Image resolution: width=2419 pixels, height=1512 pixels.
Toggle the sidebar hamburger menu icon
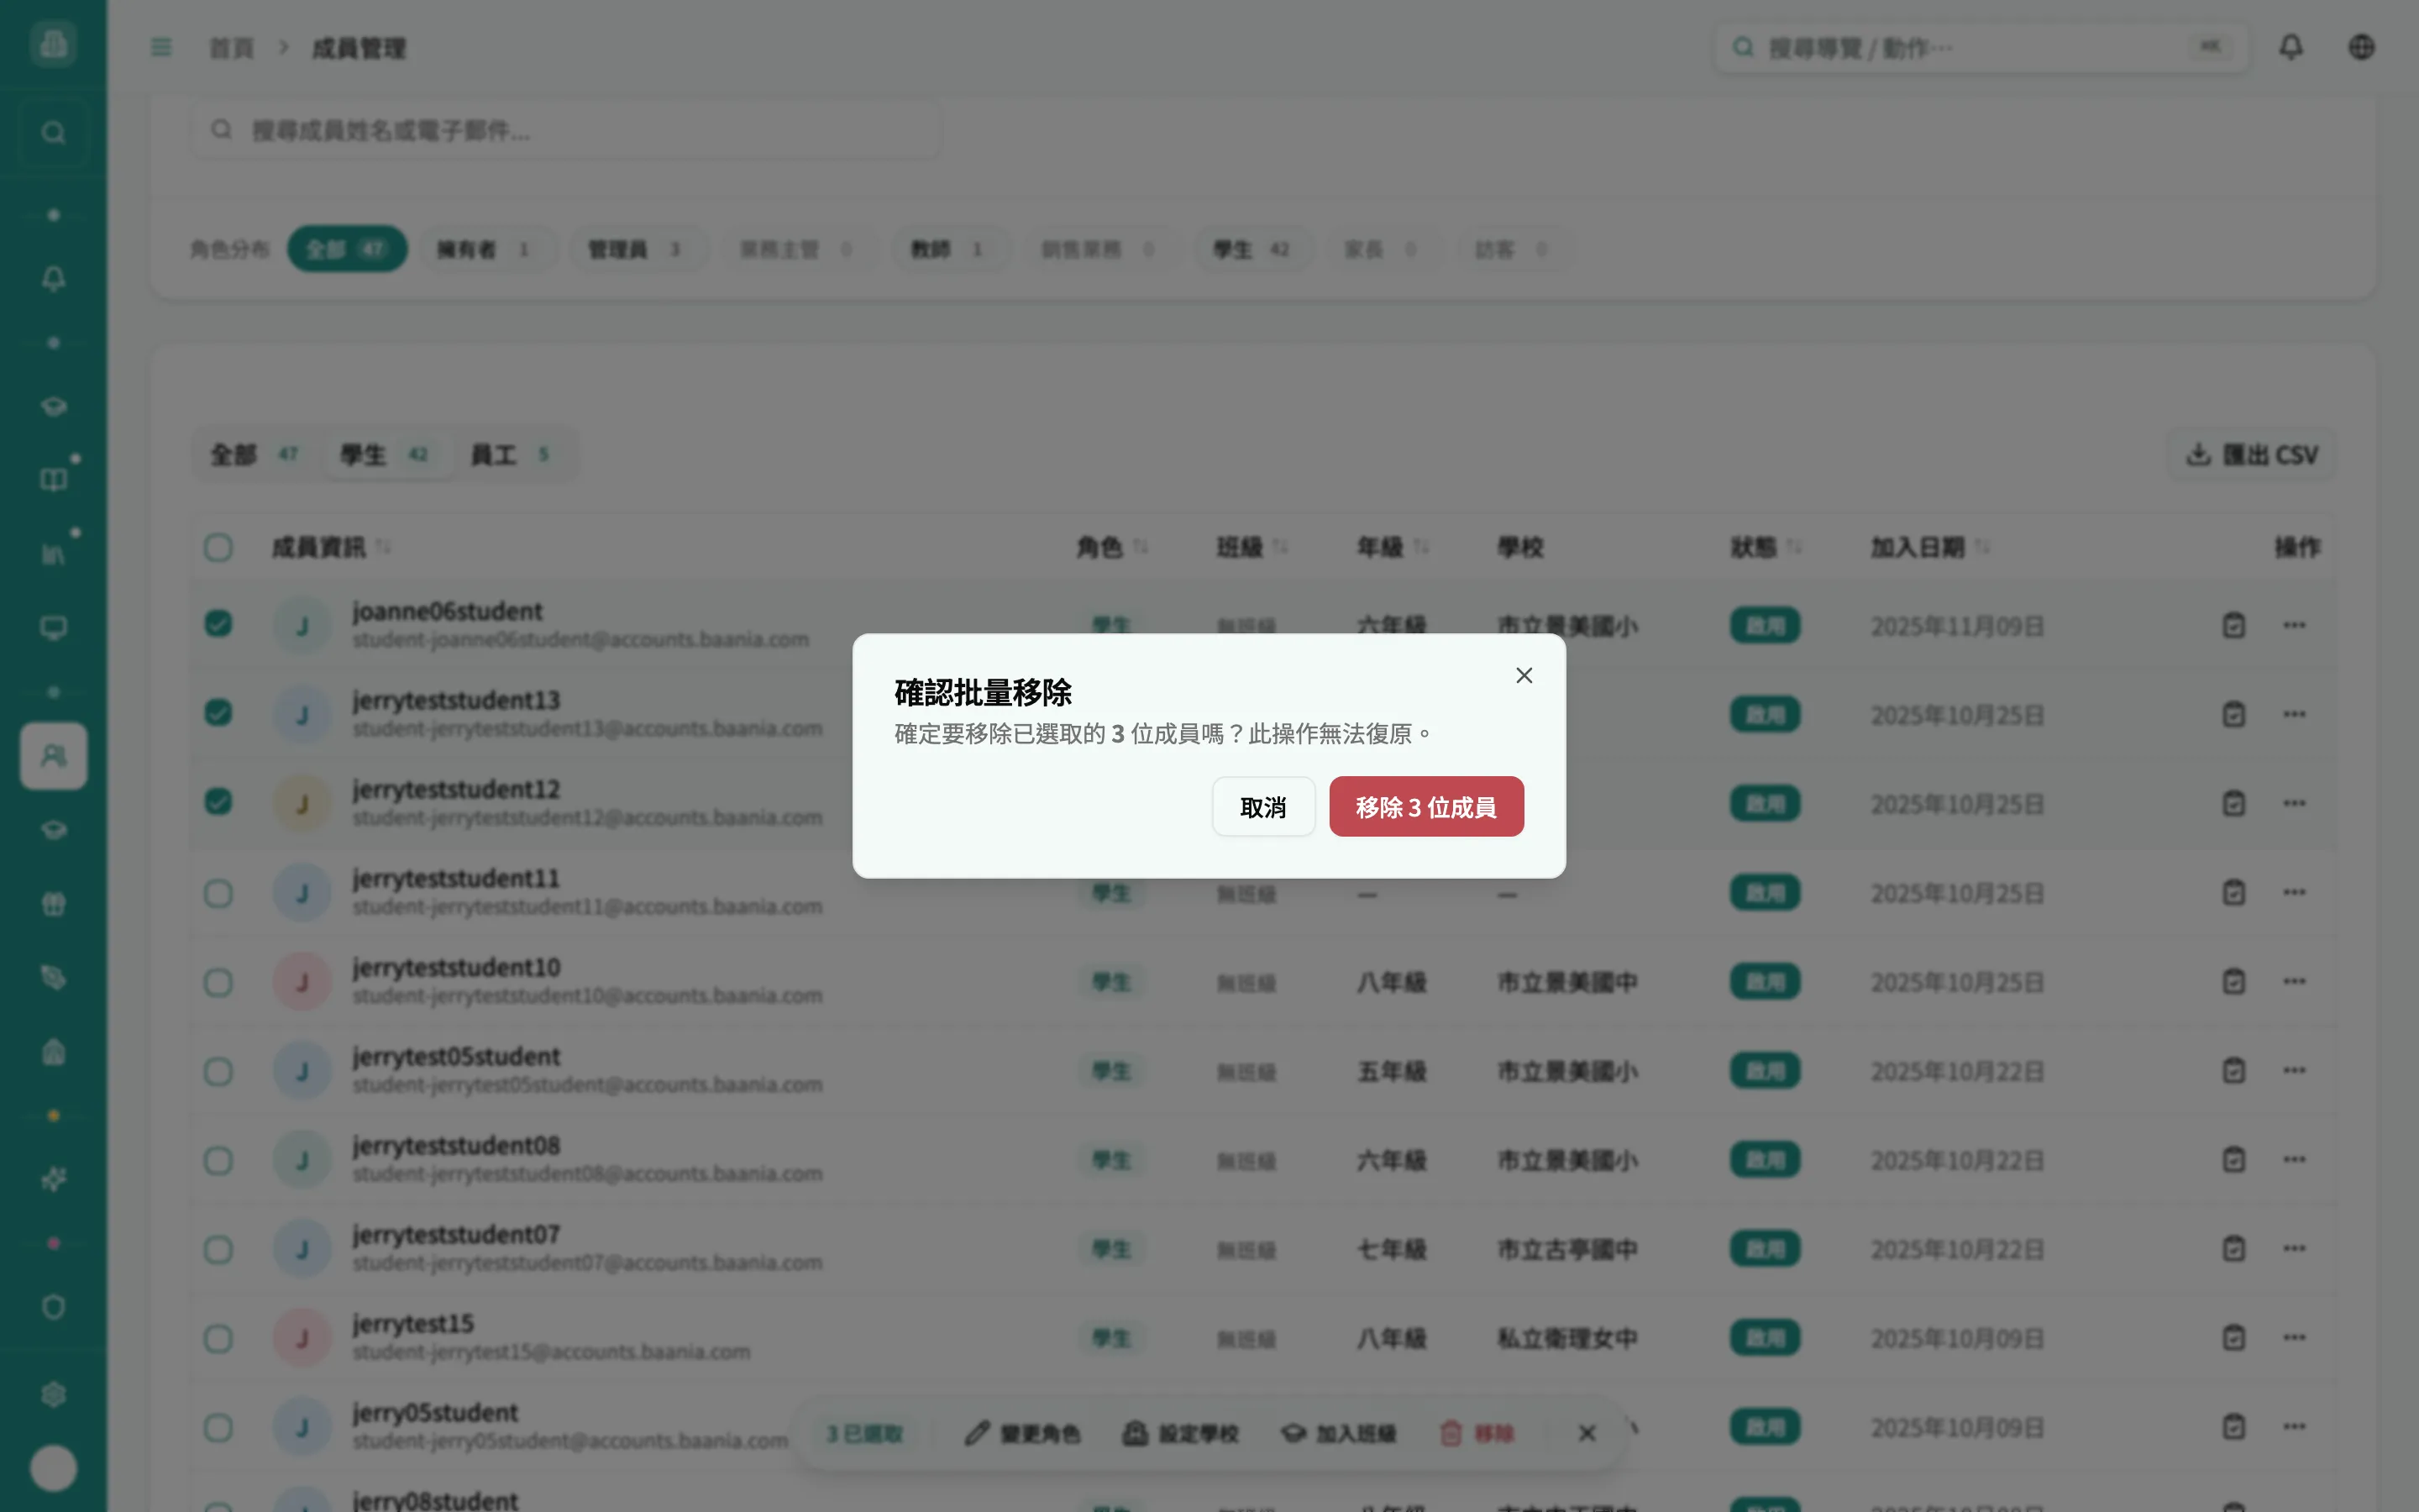click(161, 47)
